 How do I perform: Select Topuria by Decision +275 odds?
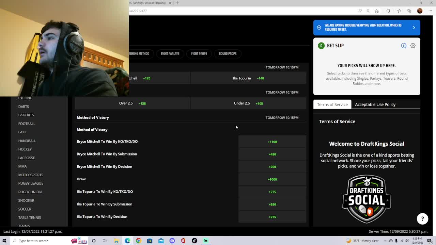(x=272, y=217)
